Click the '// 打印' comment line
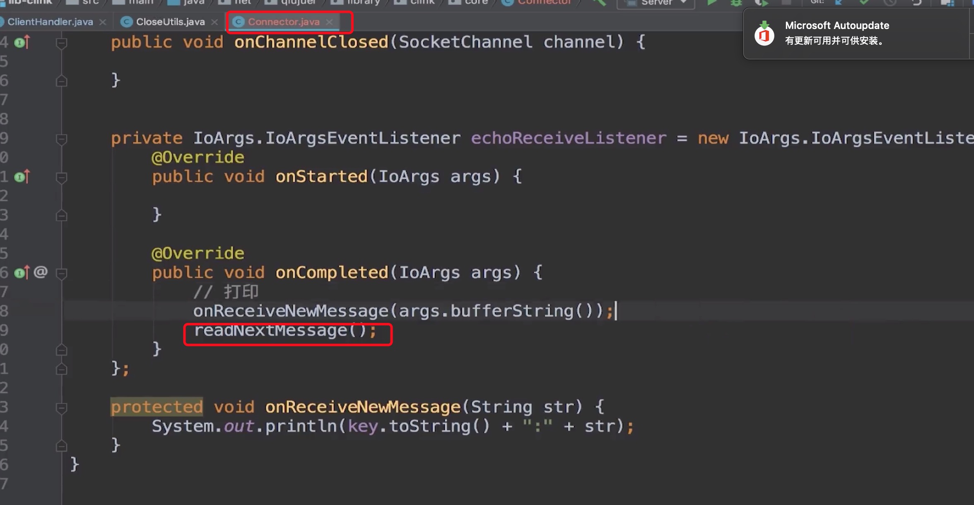Image resolution: width=974 pixels, height=505 pixels. 226,292
